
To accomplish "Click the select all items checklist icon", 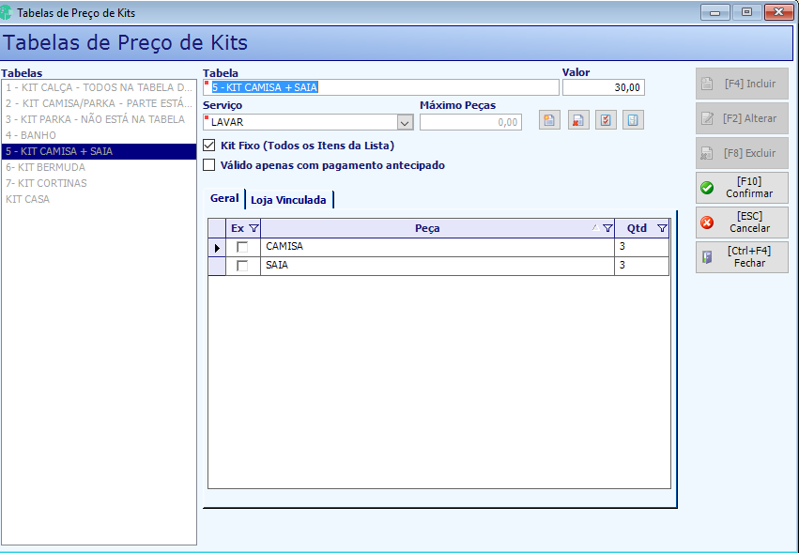I will pyautogui.click(x=606, y=120).
